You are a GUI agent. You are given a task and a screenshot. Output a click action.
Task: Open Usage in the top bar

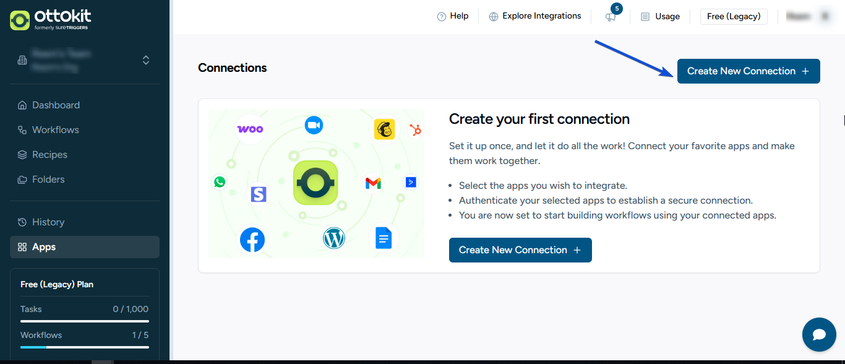coord(660,17)
